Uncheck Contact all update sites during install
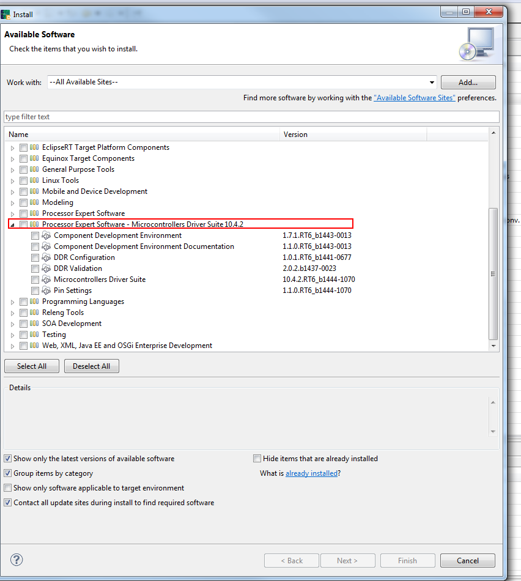Viewport: 521px width, 581px height. (x=8, y=503)
